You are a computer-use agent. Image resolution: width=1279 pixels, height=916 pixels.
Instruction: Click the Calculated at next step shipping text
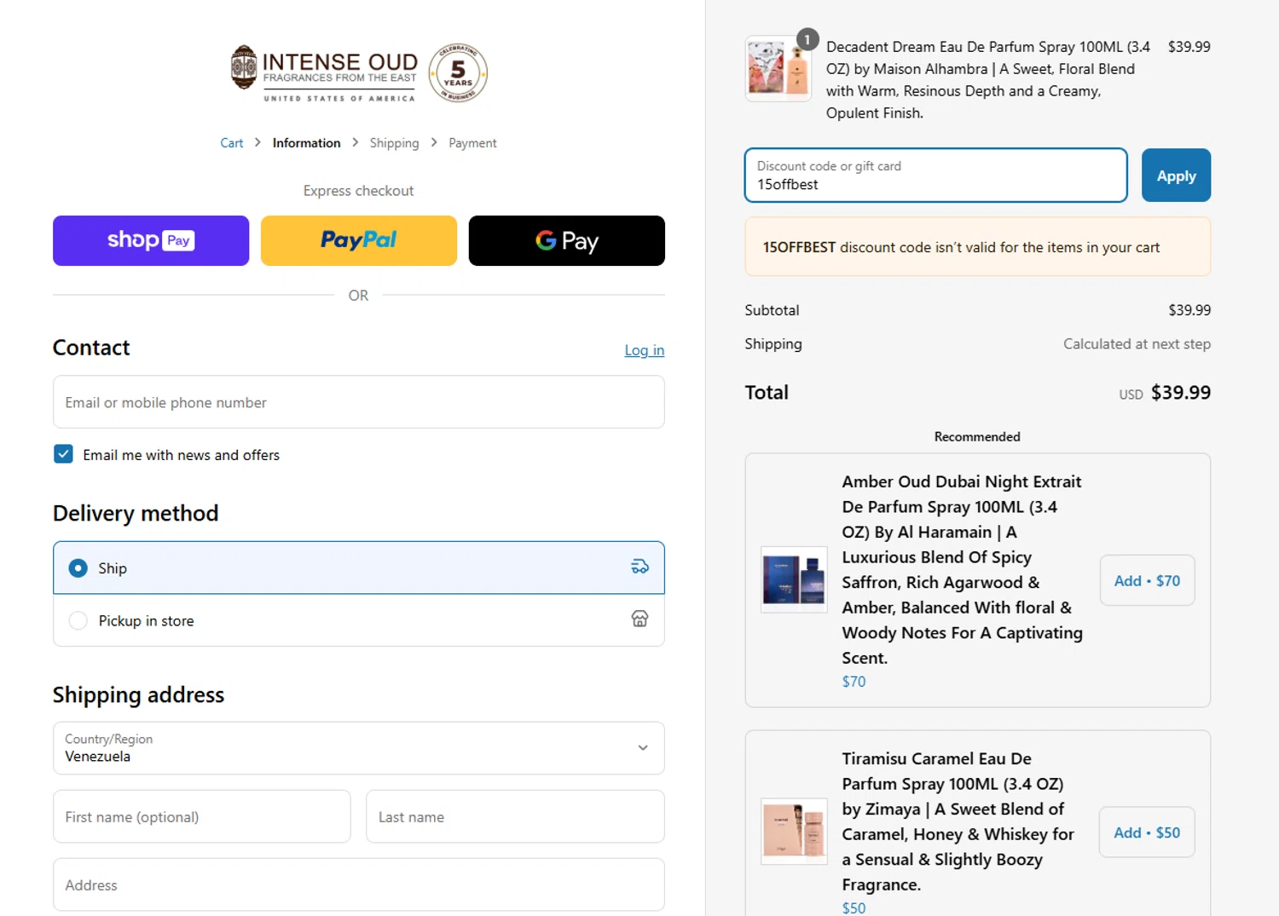(1137, 344)
